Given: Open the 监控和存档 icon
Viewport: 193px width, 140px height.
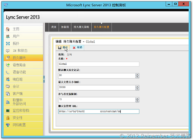Looking at the screenshot, I should tap(8, 111).
